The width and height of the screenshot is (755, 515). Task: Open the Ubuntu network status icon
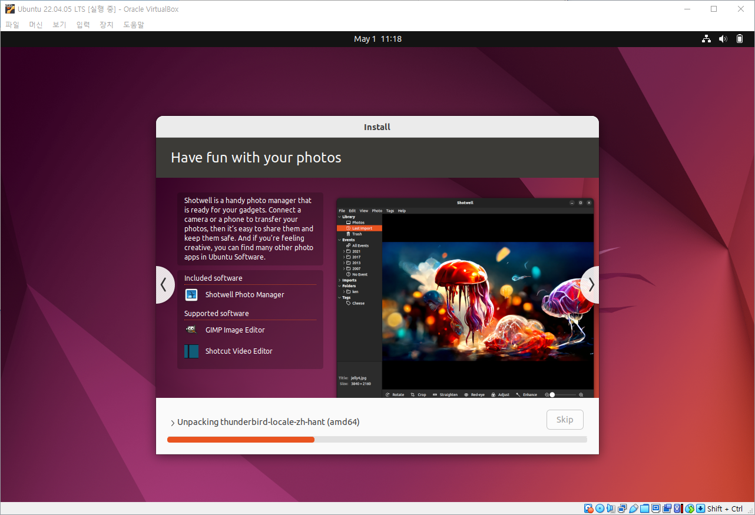(x=706, y=39)
